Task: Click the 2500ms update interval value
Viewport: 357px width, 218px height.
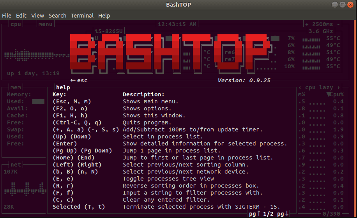Action: (x=322, y=24)
